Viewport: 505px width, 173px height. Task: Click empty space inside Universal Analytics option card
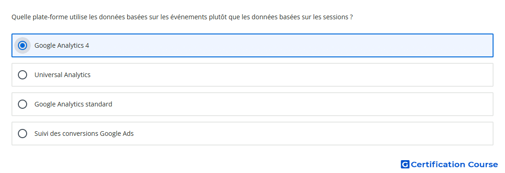point(290,75)
